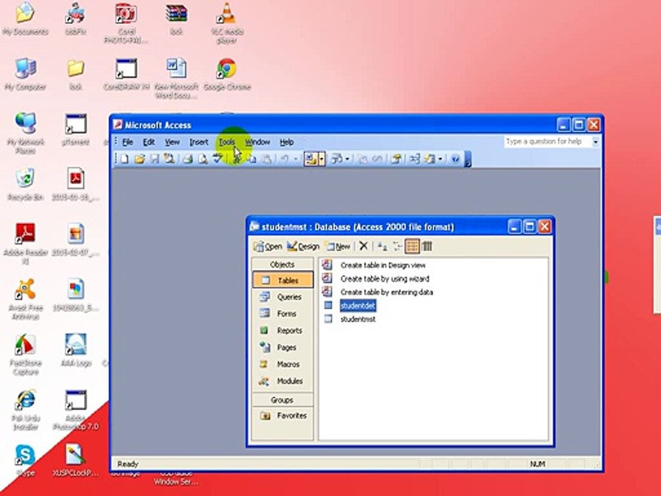Switch to Details view
661x496 pixels.
tap(427, 246)
